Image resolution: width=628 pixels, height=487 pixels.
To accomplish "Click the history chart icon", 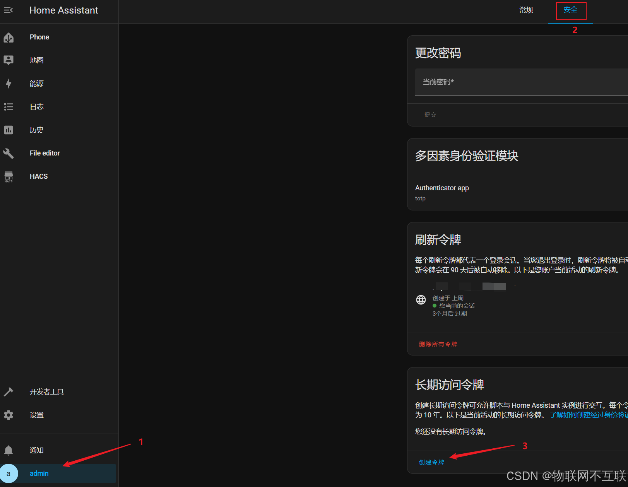I will click(9, 130).
